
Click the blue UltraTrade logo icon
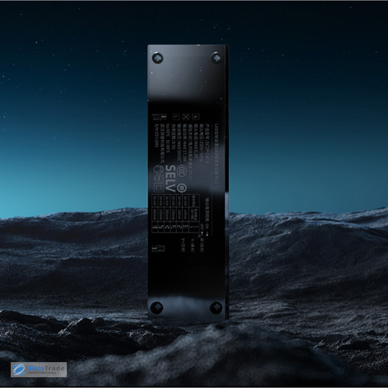[19, 370]
